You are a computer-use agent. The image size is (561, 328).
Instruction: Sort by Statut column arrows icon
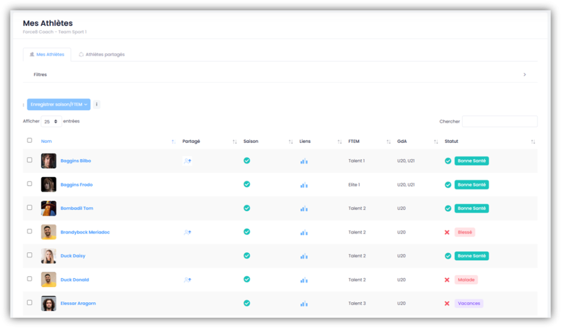533,142
